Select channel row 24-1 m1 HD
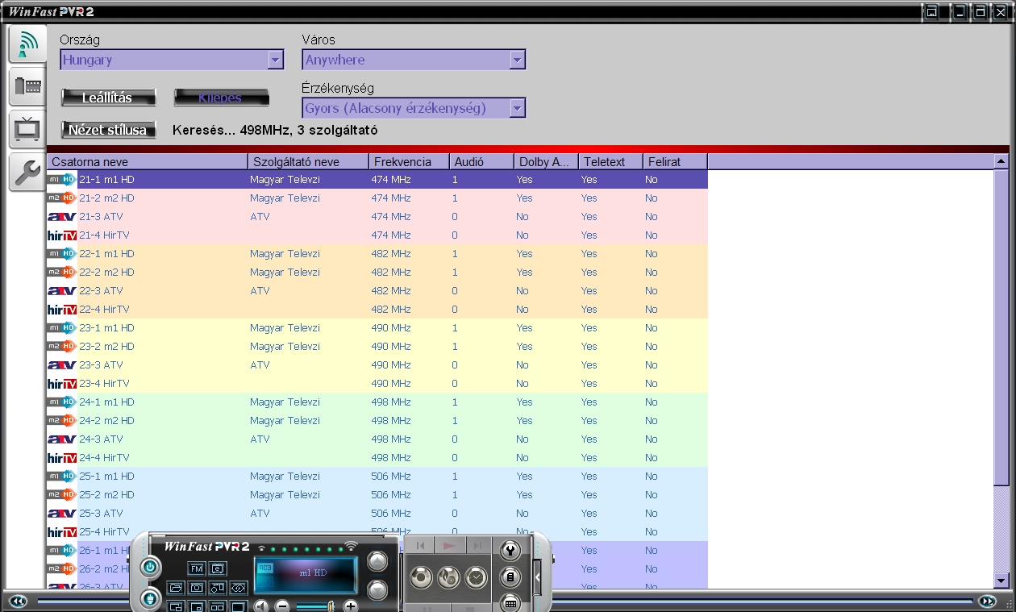This screenshot has height=612, width=1016. [377, 402]
